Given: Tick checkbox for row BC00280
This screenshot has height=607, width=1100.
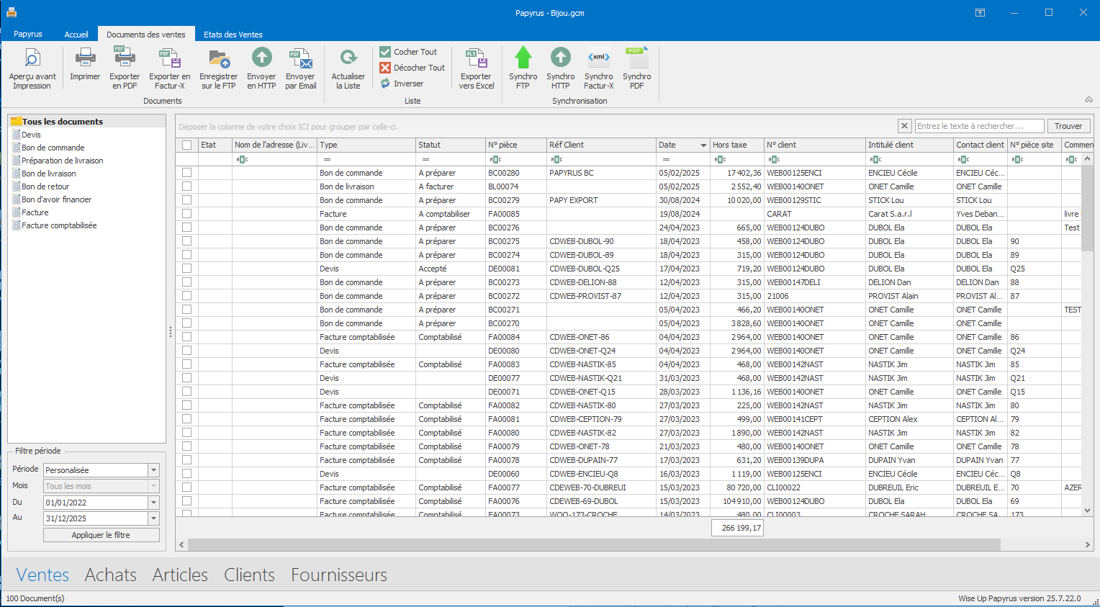Looking at the screenshot, I should coord(187,173).
